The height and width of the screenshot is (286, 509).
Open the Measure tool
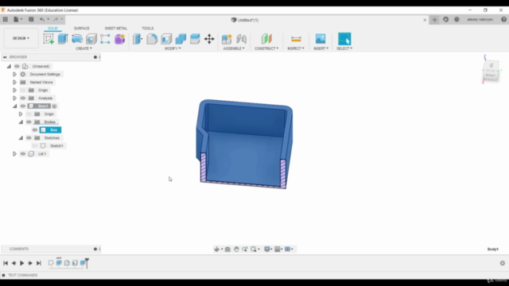coord(296,39)
